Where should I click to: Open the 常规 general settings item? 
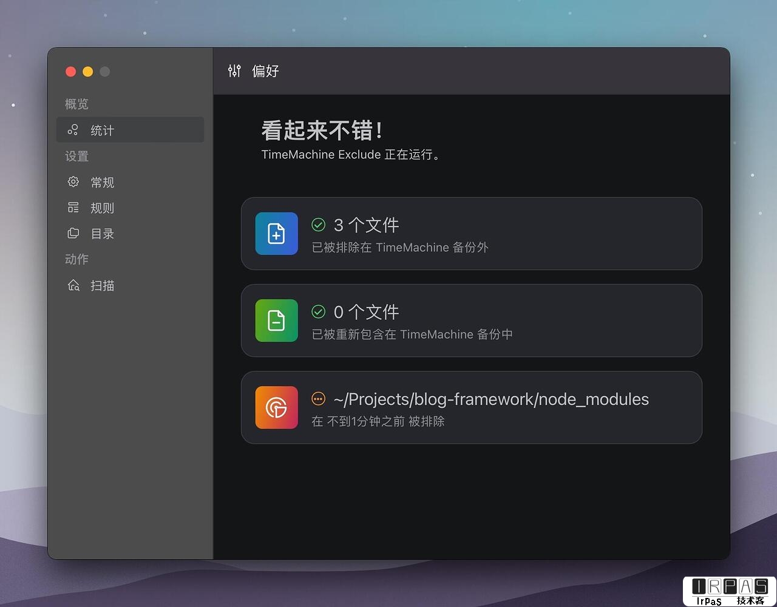(x=130, y=182)
